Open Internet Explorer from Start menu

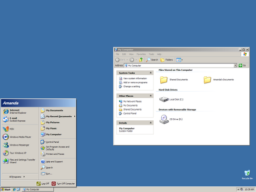pos(15,112)
